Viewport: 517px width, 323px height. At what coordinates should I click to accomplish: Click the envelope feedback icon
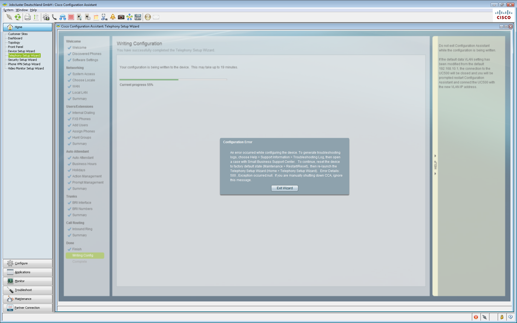point(156,17)
